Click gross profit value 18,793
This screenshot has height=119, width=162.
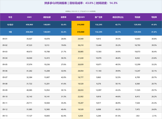pos(137,45)
